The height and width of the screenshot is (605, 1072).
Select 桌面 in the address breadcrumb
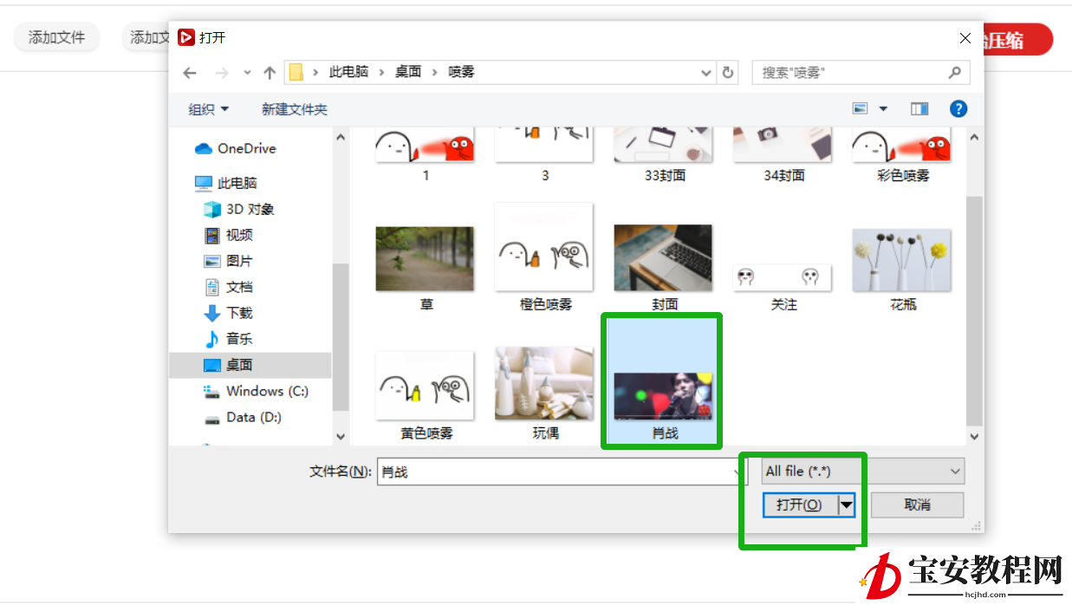tap(408, 72)
